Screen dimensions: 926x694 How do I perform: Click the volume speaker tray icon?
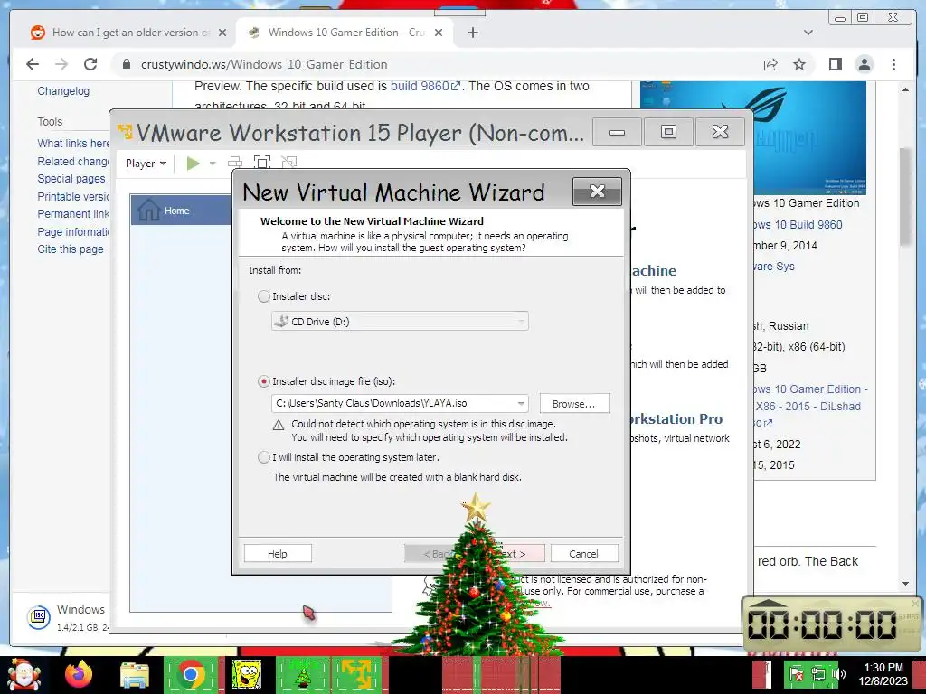pos(838,674)
